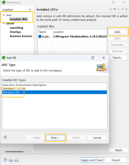Click Apply in Preferences window
Image resolution: width=129 pixels, height=165 pixels.
119,150
